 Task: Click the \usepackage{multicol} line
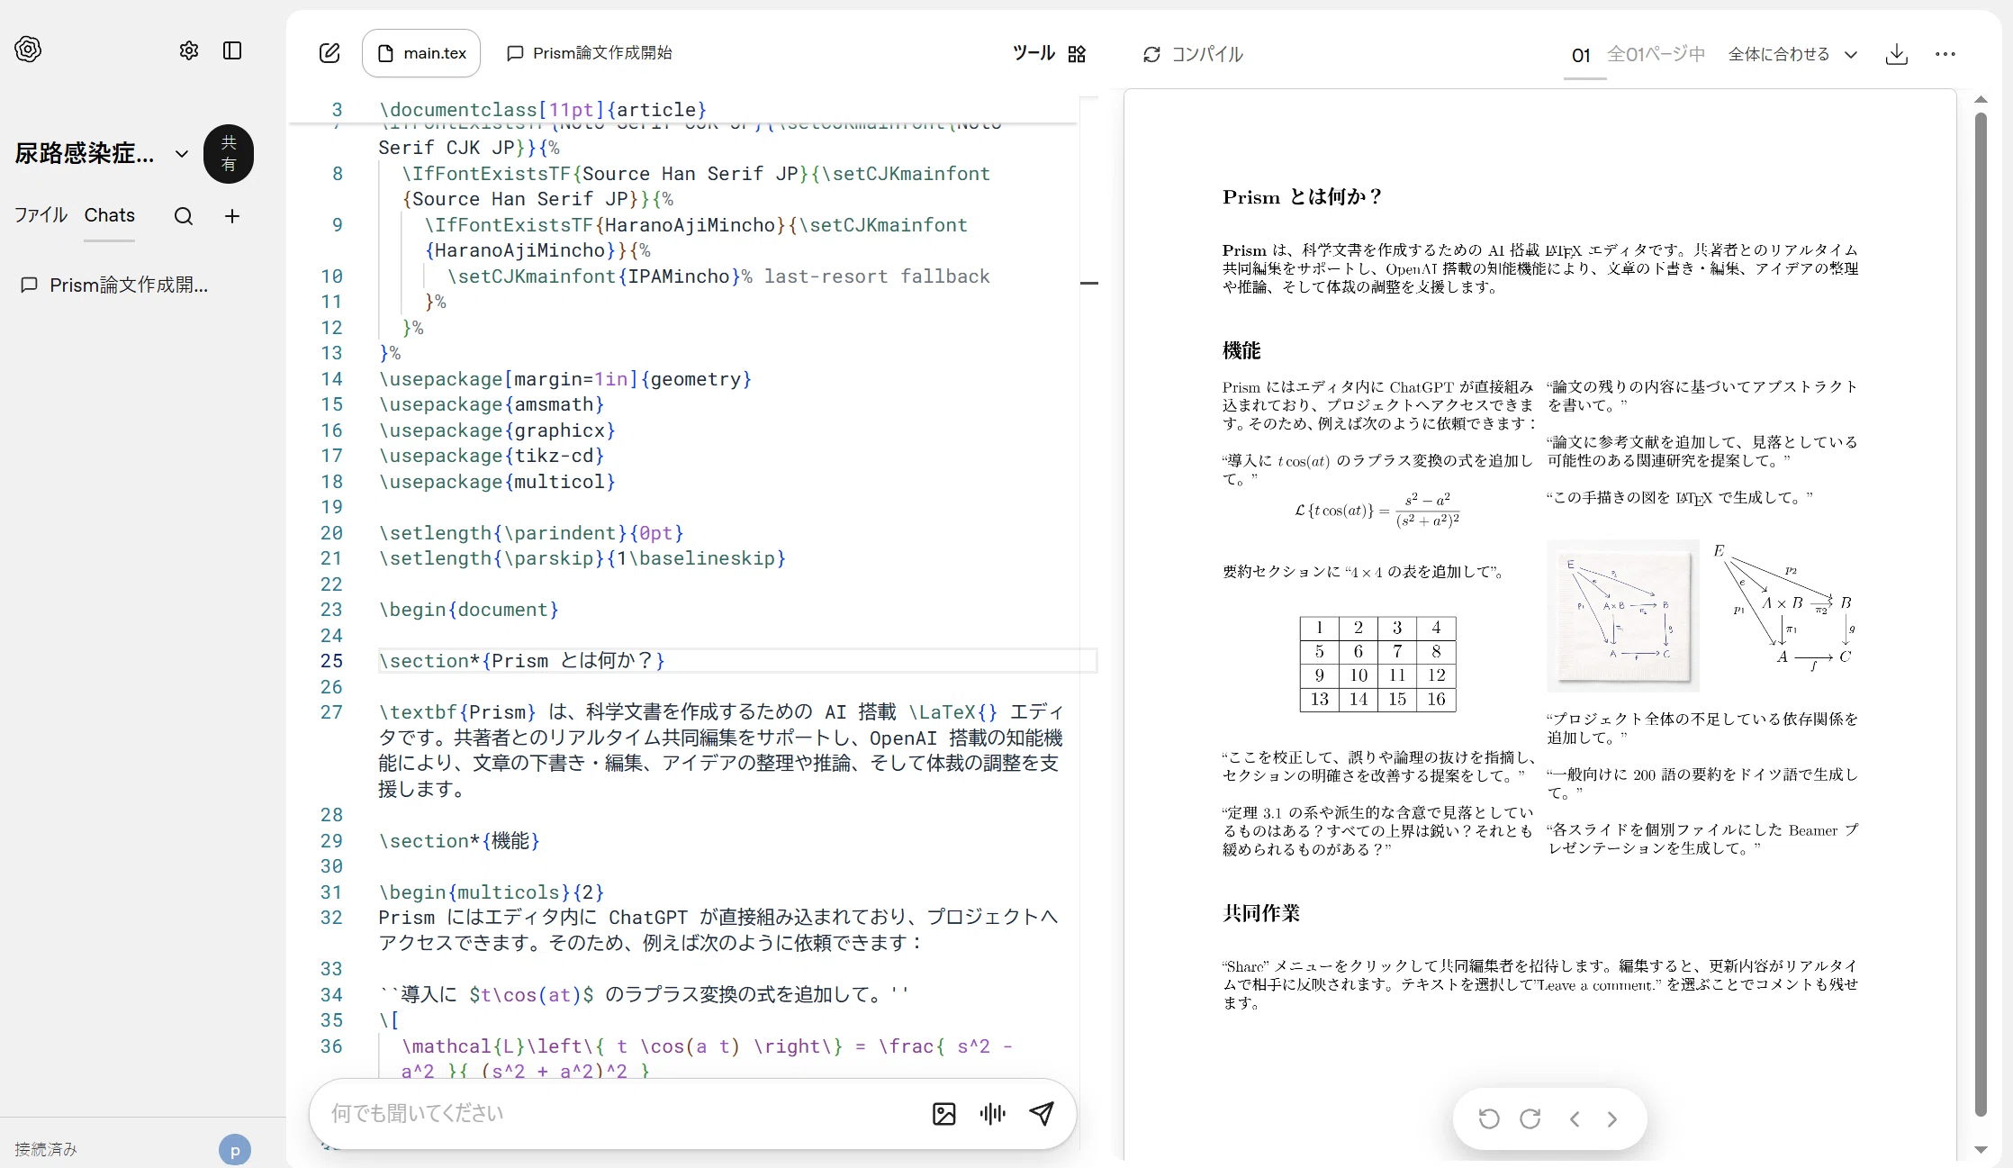[x=497, y=482]
